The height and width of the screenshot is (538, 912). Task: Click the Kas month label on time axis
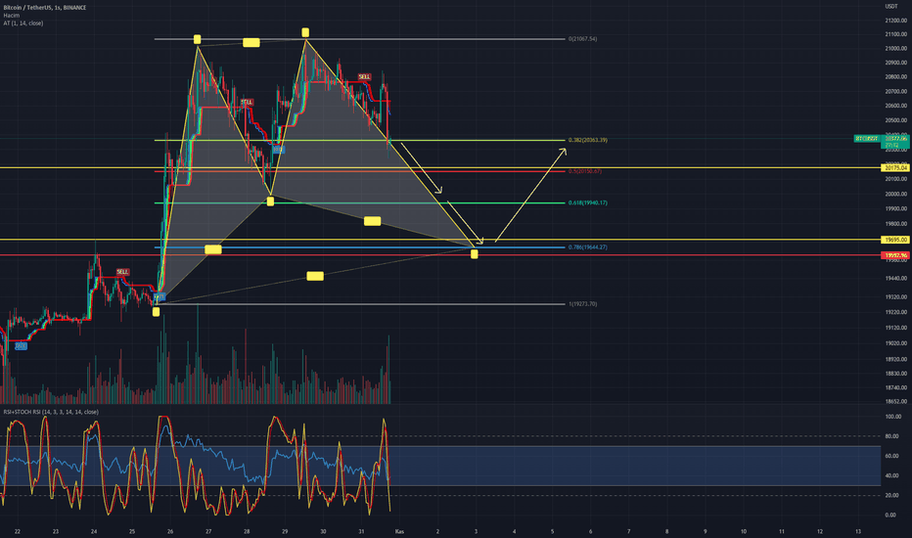[399, 531]
